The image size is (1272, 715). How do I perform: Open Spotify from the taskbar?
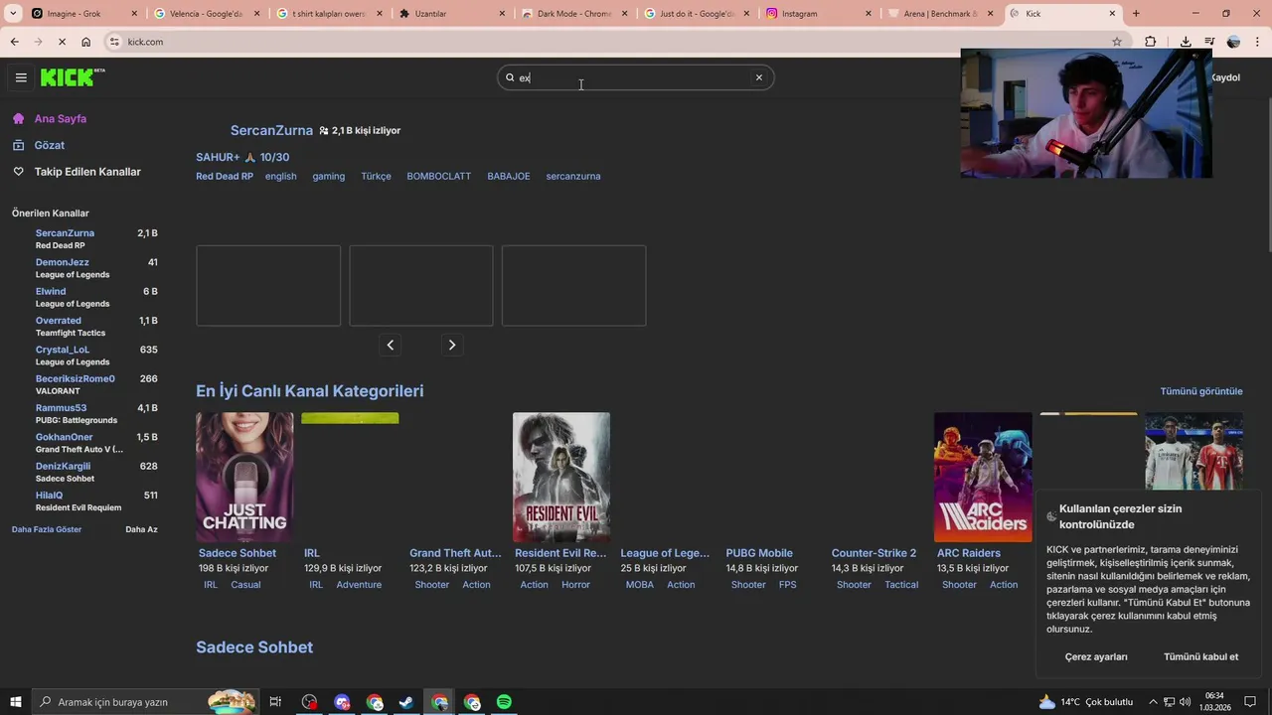pyautogui.click(x=504, y=702)
